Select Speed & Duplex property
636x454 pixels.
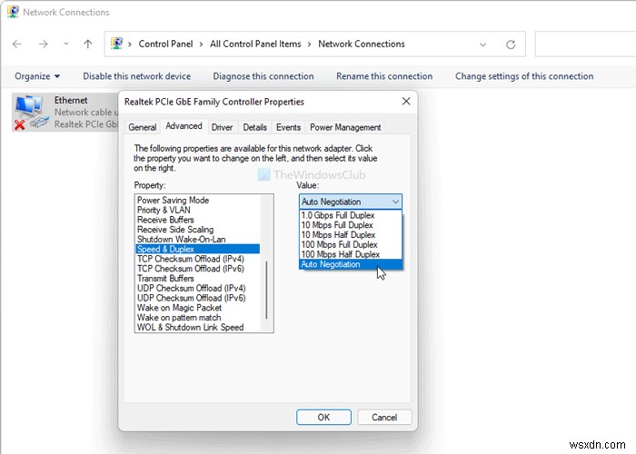coord(198,249)
